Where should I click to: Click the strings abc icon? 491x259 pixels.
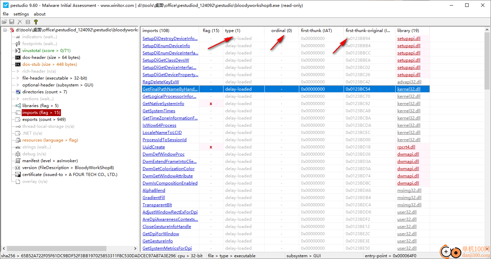point(18,147)
